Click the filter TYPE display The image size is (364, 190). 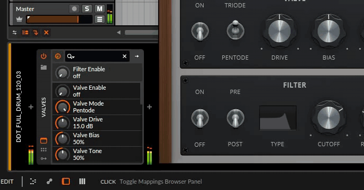click(278, 118)
